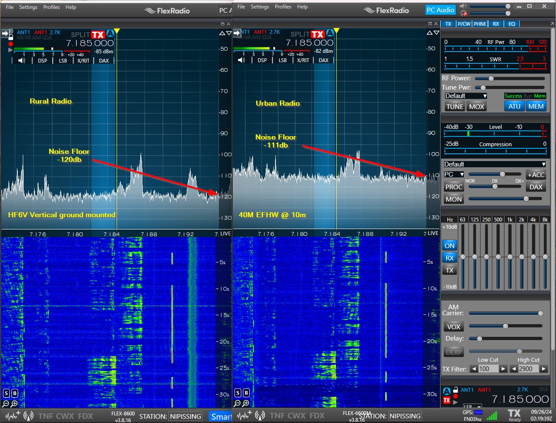Toggle the MON monitor button
Screen dimensions: 556x423
(x=454, y=199)
